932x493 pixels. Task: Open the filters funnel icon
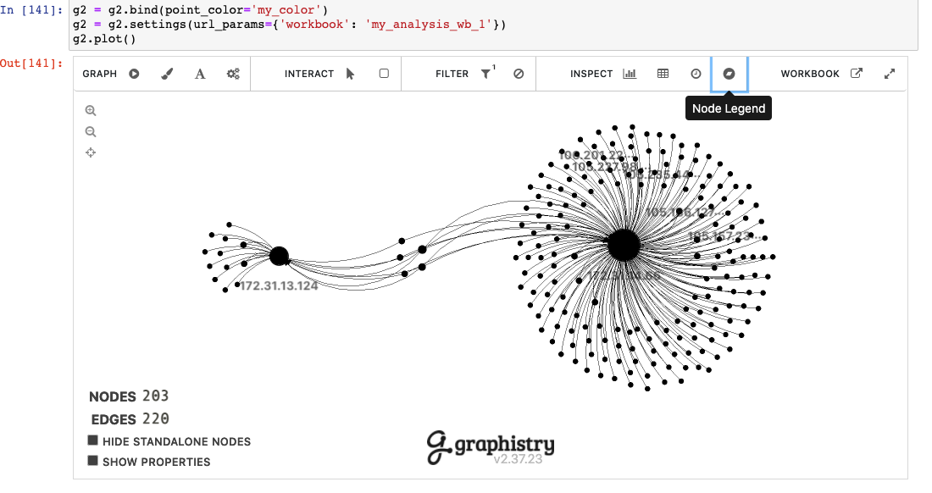tap(487, 73)
